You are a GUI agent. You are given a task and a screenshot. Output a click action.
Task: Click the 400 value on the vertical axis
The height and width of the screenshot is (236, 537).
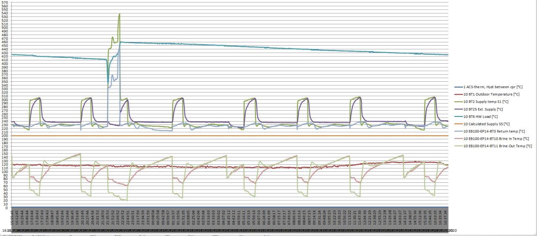coord(5,64)
